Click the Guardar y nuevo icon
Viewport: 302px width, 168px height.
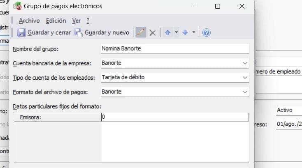[79, 32]
